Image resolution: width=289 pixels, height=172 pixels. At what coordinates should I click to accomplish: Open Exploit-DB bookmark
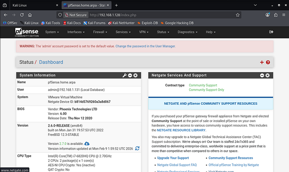tap(148, 23)
